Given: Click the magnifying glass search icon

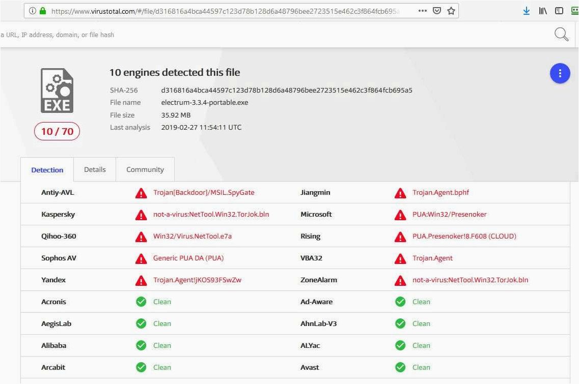Looking at the screenshot, I should pos(562,34).
